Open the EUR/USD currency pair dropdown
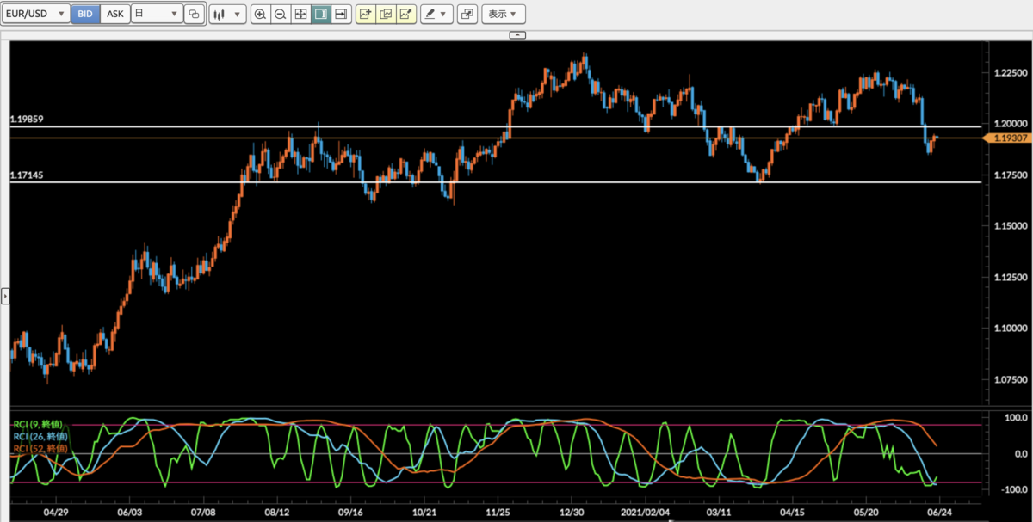Image resolution: width=1033 pixels, height=522 pixels. coord(35,14)
